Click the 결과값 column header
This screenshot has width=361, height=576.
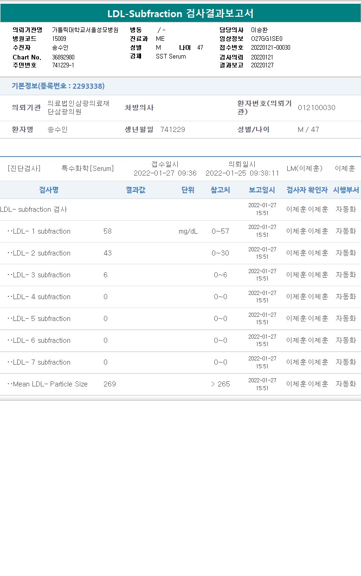click(135, 190)
